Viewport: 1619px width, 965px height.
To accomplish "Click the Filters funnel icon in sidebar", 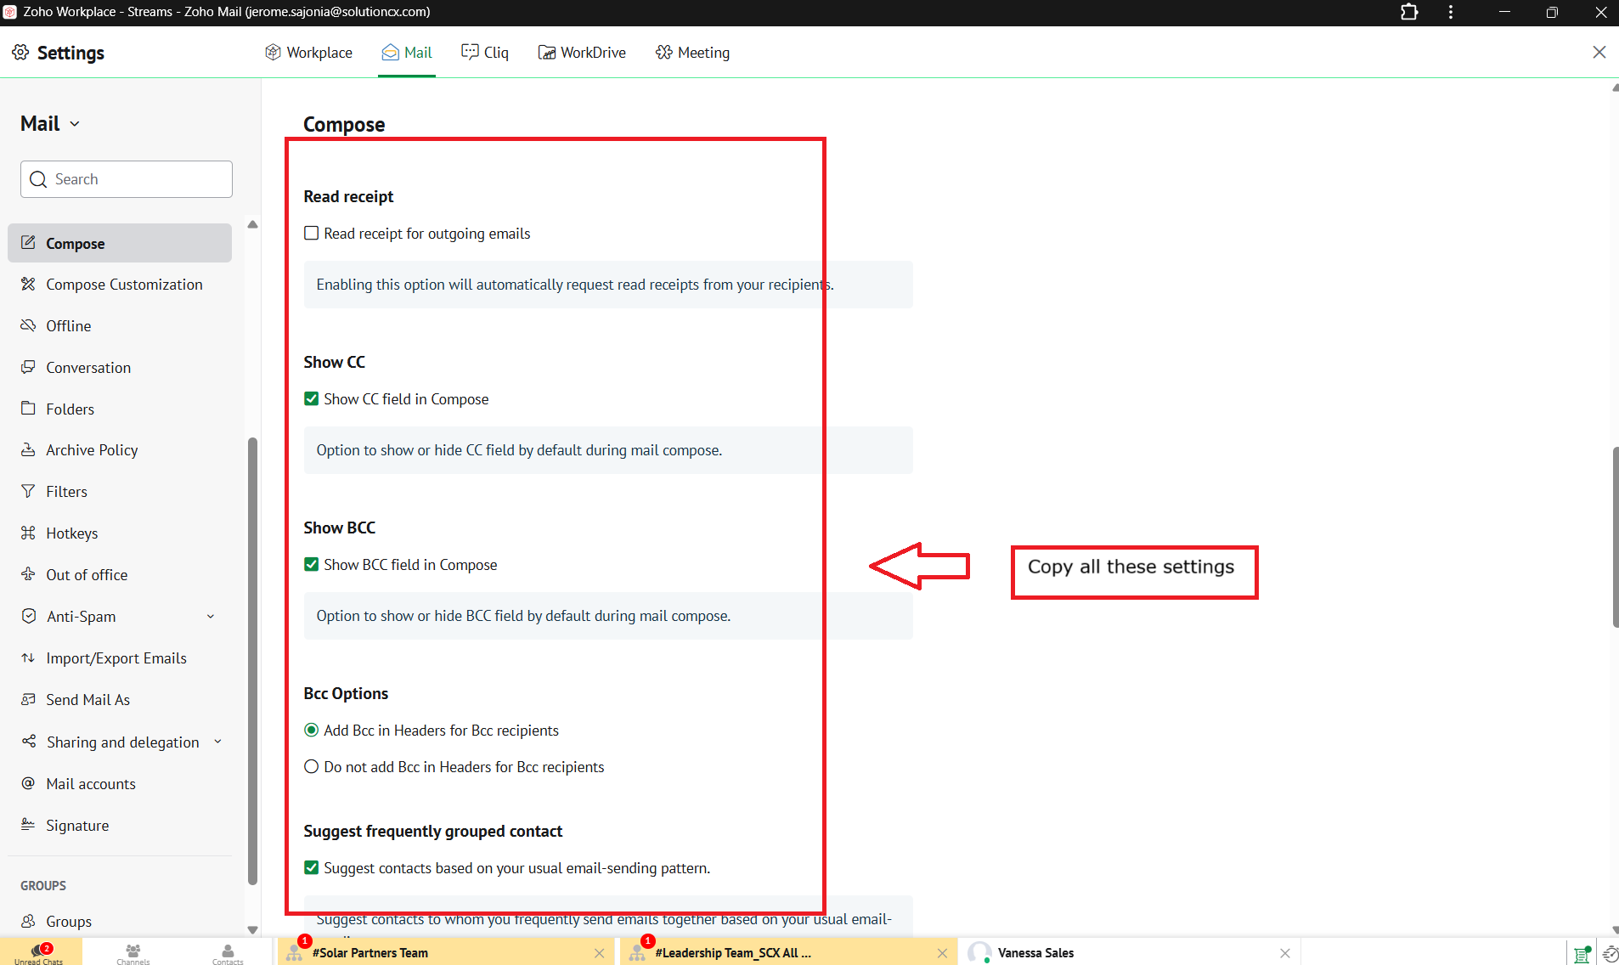I will point(28,492).
